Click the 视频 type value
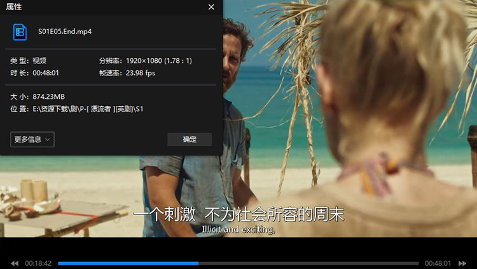 (x=39, y=61)
